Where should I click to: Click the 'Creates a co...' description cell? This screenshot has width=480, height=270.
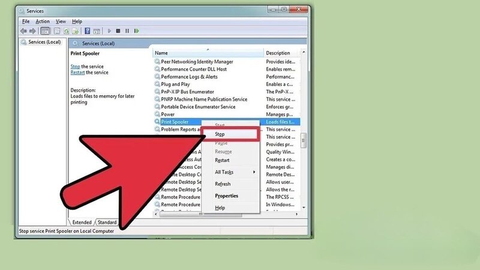pyautogui.click(x=280, y=159)
